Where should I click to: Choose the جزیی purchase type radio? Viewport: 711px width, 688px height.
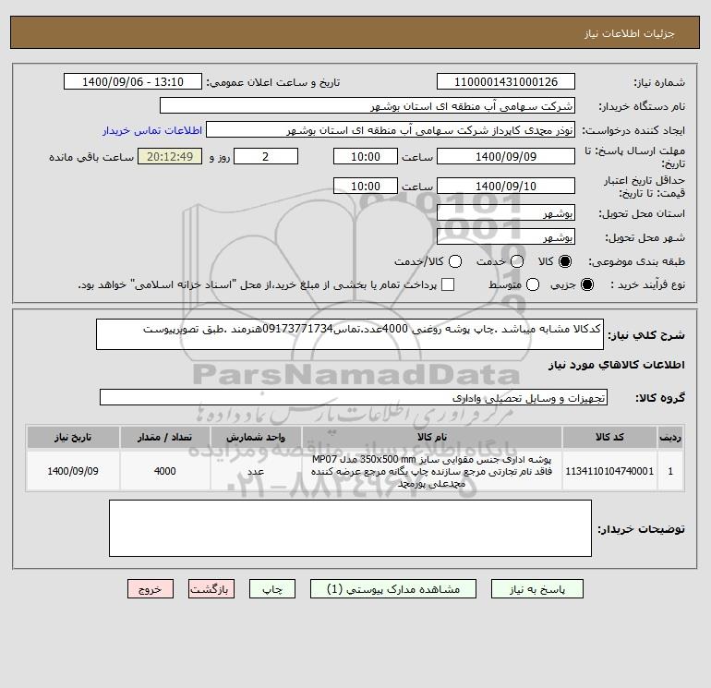coord(586,284)
